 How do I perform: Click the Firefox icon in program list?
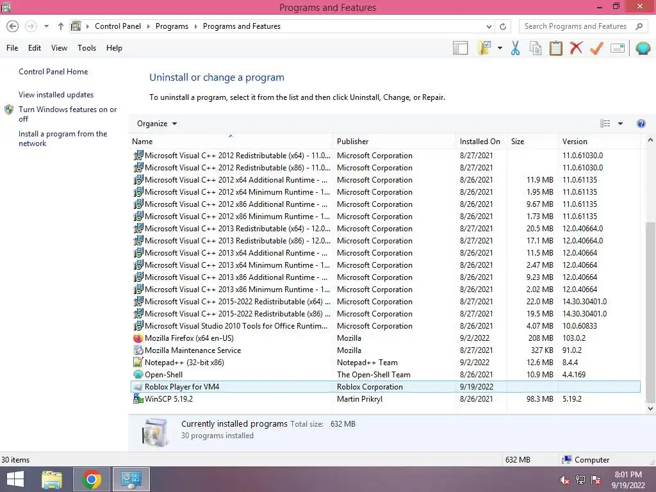(x=138, y=338)
